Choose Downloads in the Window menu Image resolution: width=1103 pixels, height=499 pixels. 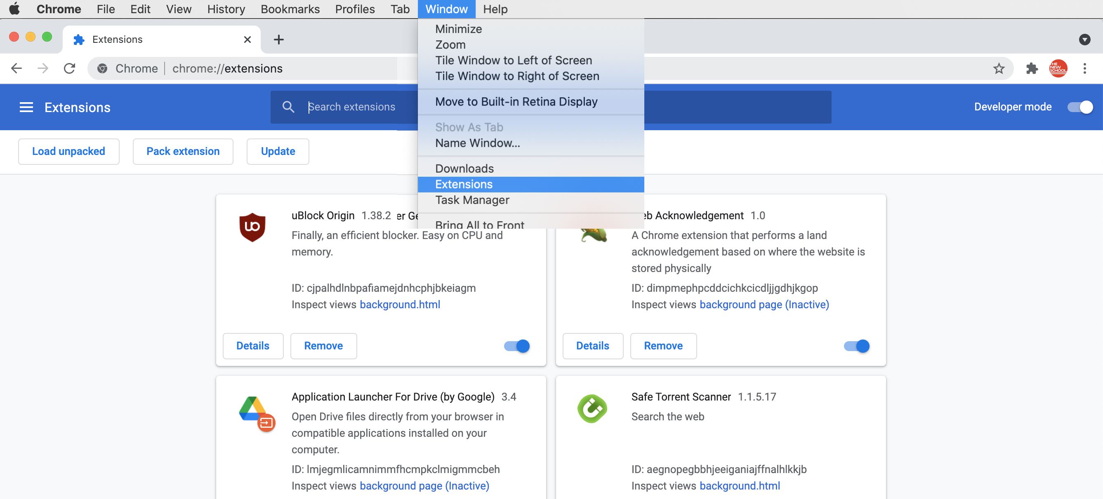click(x=464, y=169)
